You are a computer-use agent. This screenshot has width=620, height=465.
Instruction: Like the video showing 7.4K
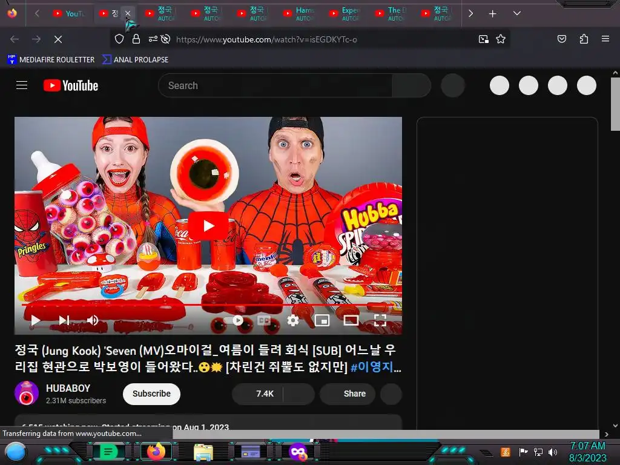point(257,394)
